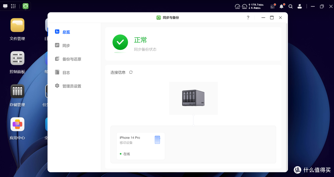Click the green status checkmark icon
The image size is (334, 177).
tap(120, 42)
